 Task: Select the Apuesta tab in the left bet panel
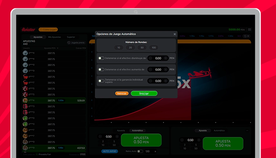(121, 131)
